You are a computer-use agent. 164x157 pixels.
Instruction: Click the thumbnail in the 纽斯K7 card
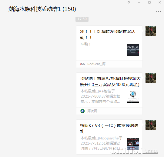point(133,144)
